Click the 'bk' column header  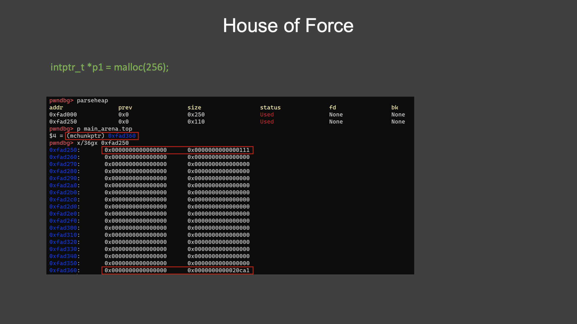coord(395,107)
